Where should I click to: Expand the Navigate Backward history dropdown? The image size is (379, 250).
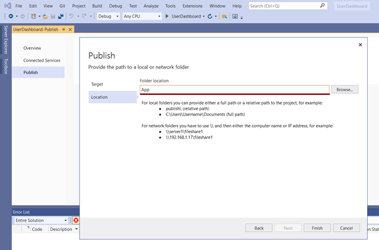(16, 16)
